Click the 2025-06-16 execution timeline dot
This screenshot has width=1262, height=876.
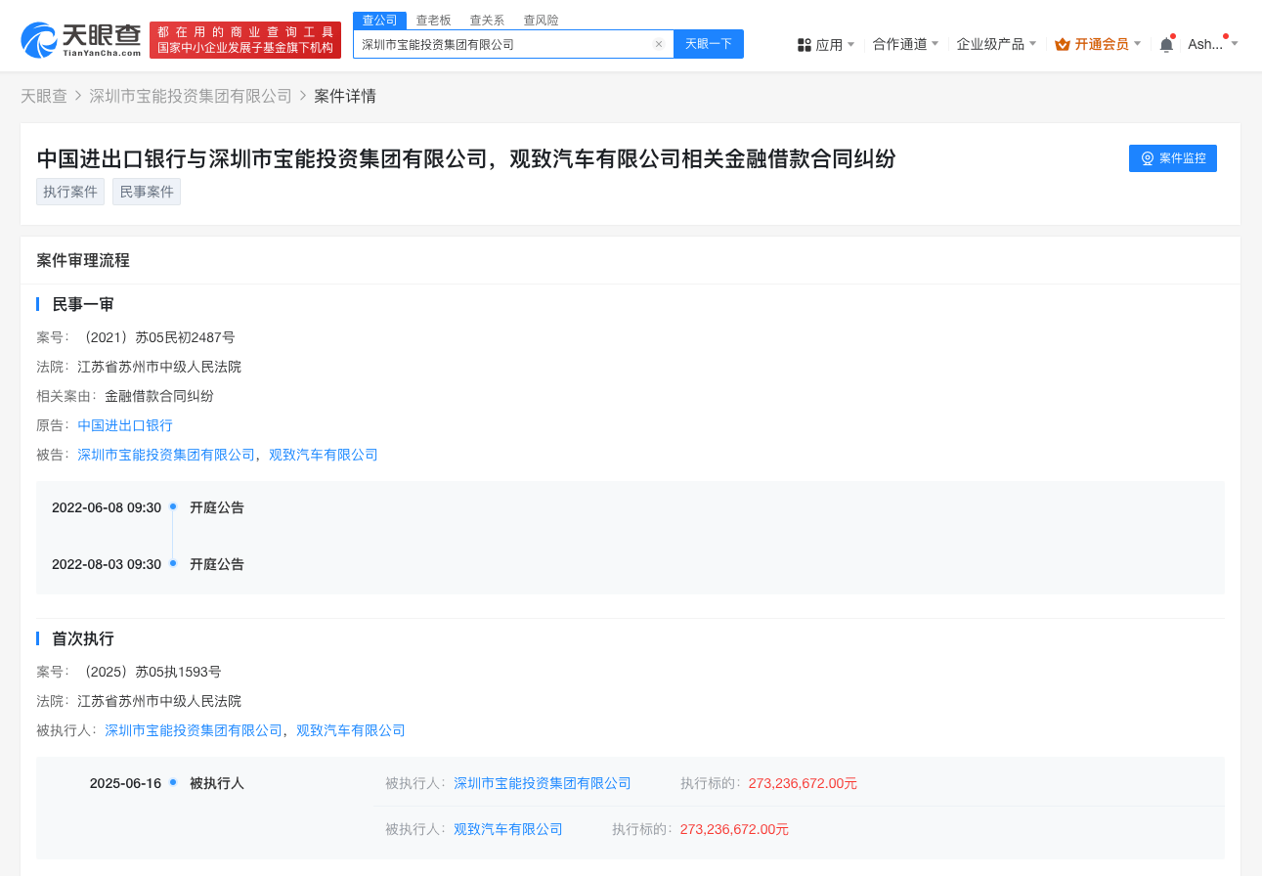tap(173, 782)
